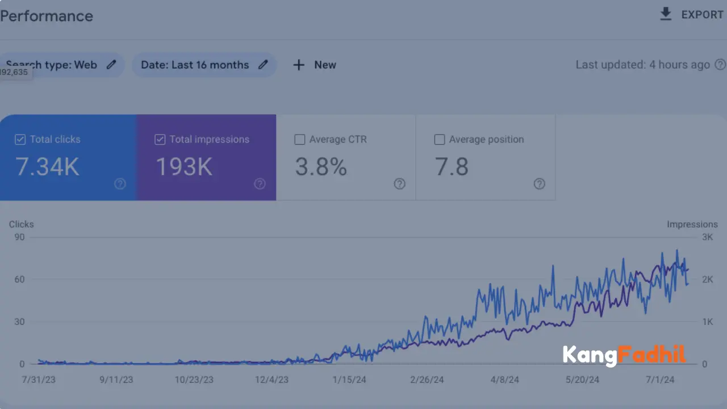
Task: Open the New filter chooser
Action: pos(314,65)
